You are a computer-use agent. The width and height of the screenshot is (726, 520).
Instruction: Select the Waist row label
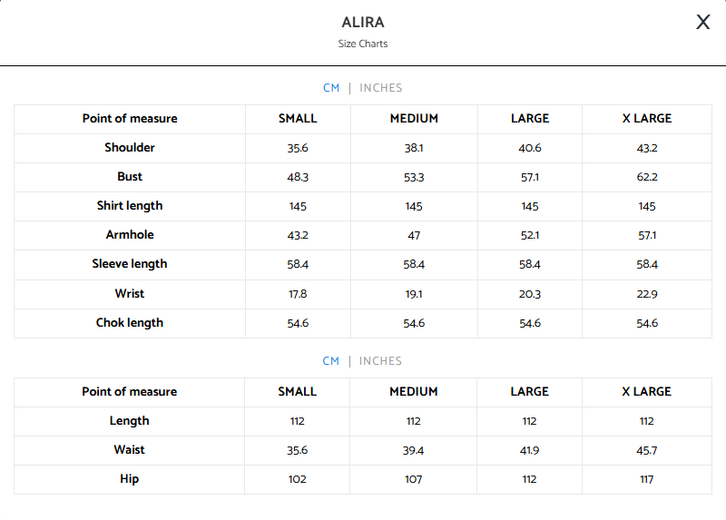pyautogui.click(x=129, y=450)
